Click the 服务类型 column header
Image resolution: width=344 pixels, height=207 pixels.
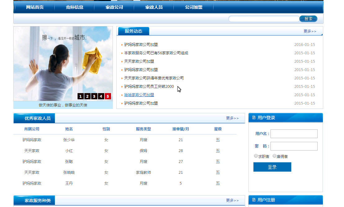point(144,129)
